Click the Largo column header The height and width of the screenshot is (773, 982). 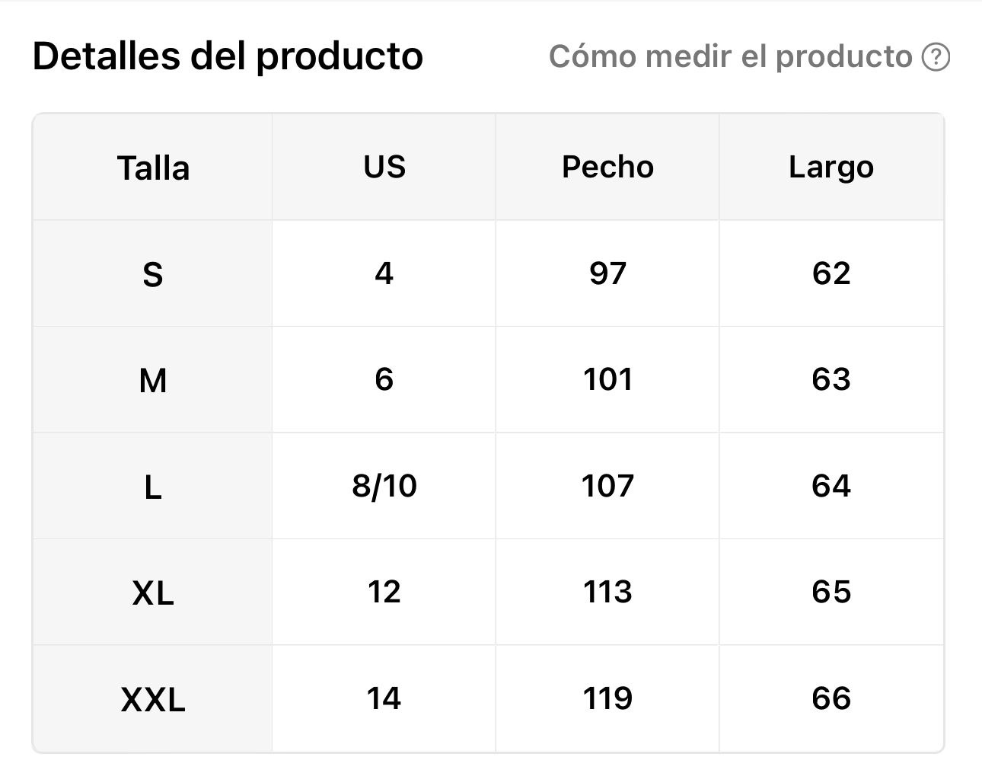coord(831,167)
